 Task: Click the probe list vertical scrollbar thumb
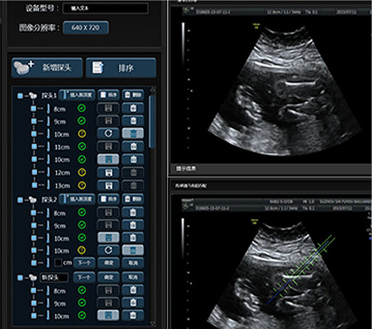[152, 121]
